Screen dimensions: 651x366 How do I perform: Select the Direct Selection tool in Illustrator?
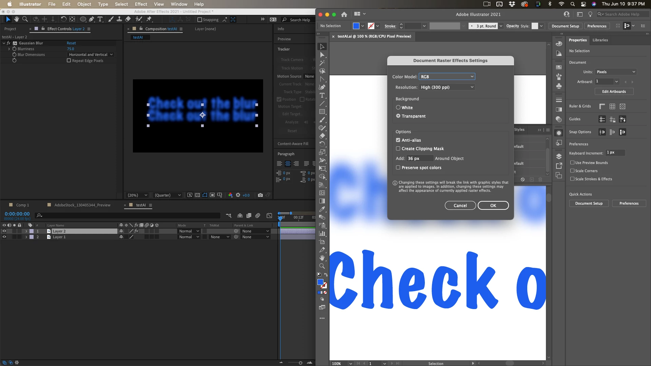(322, 55)
